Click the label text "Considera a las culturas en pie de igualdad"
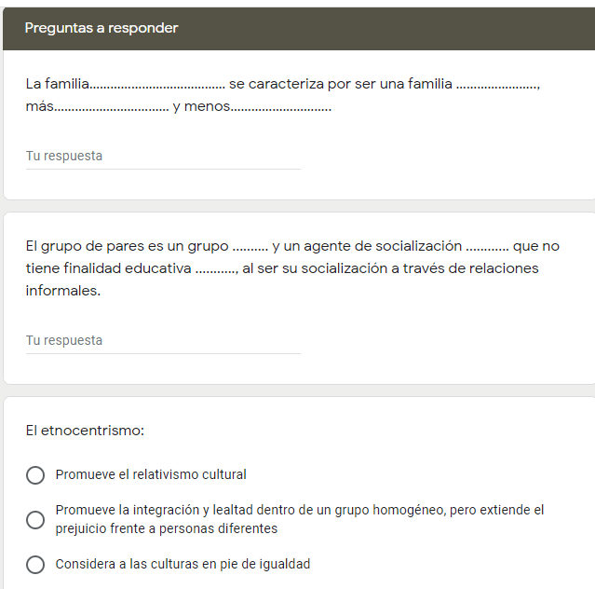The width and height of the screenshot is (595, 589). tap(183, 564)
